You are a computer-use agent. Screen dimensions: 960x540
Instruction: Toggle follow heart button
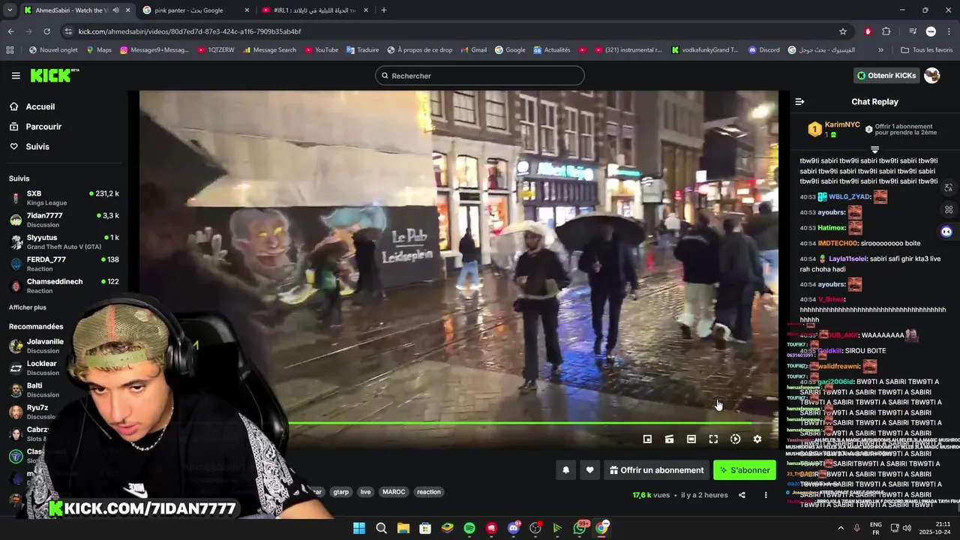(x=589, y=470)
